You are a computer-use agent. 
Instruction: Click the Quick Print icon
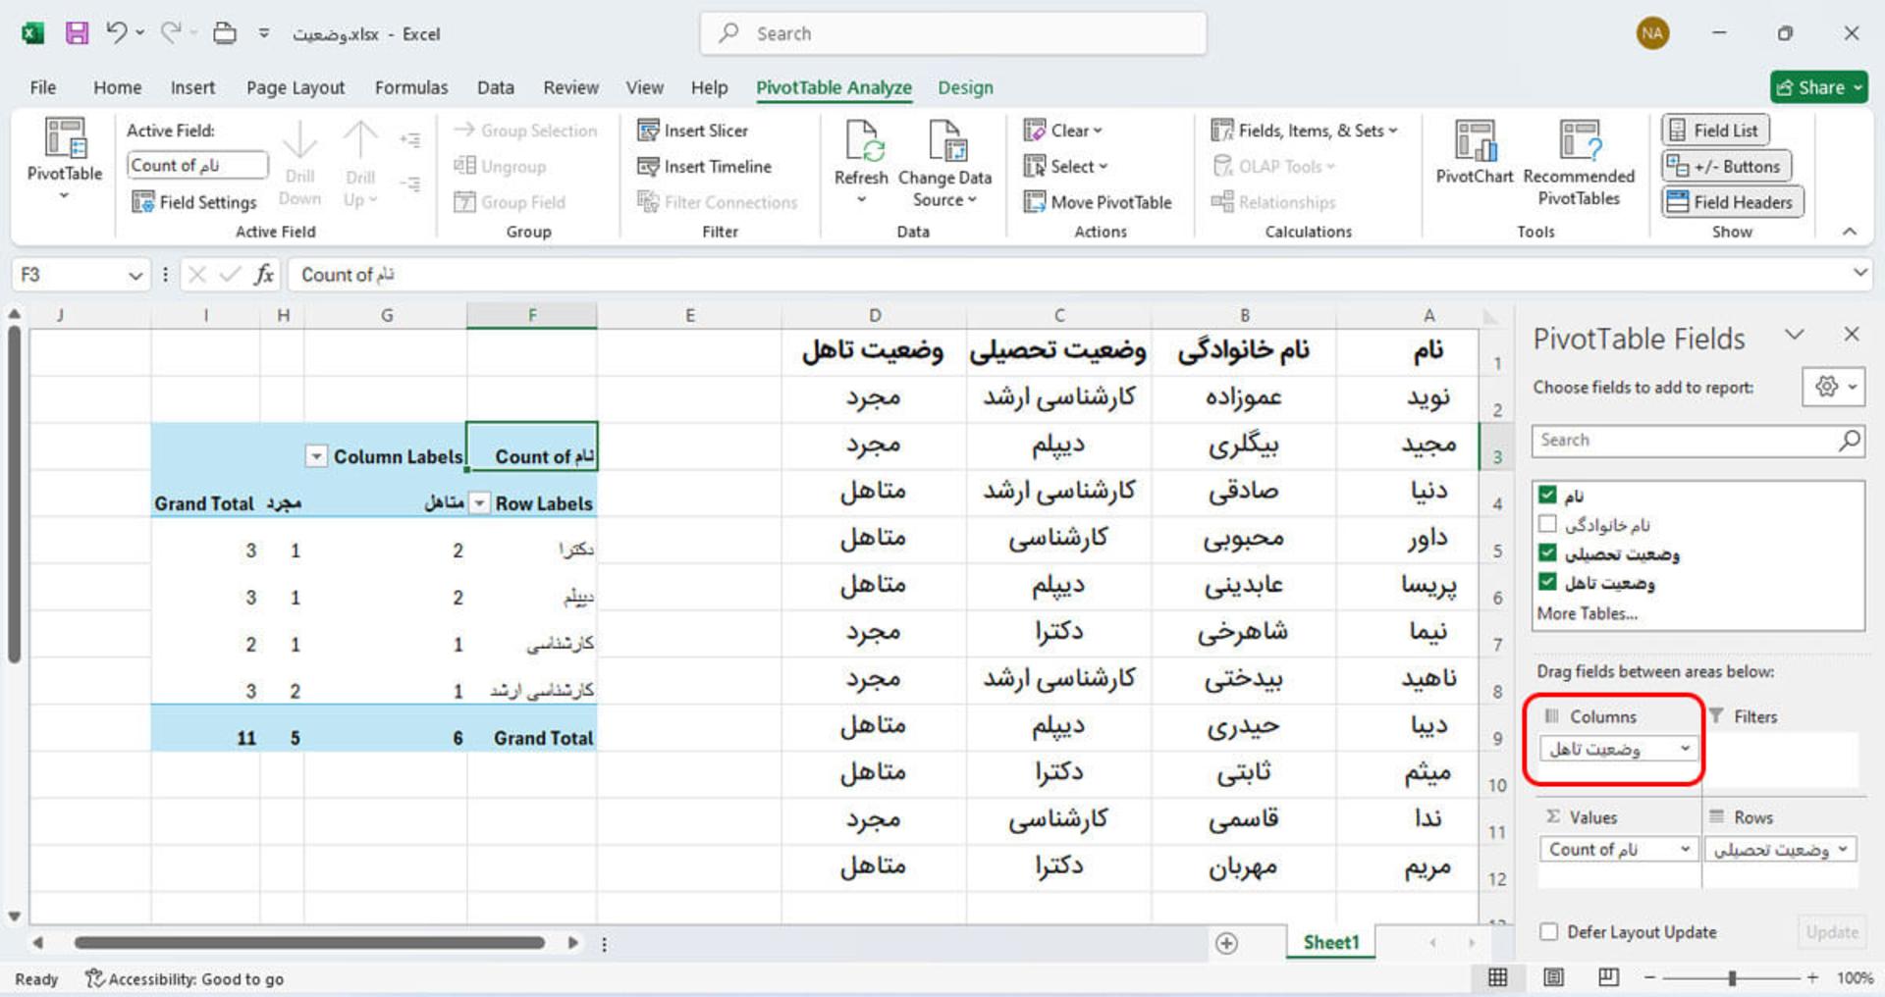[x=225, y=33]
